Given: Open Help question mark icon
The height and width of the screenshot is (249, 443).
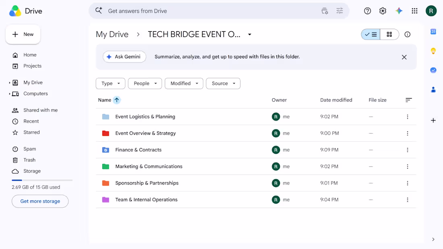Looking at the screenshot, I should click(367, 11).
